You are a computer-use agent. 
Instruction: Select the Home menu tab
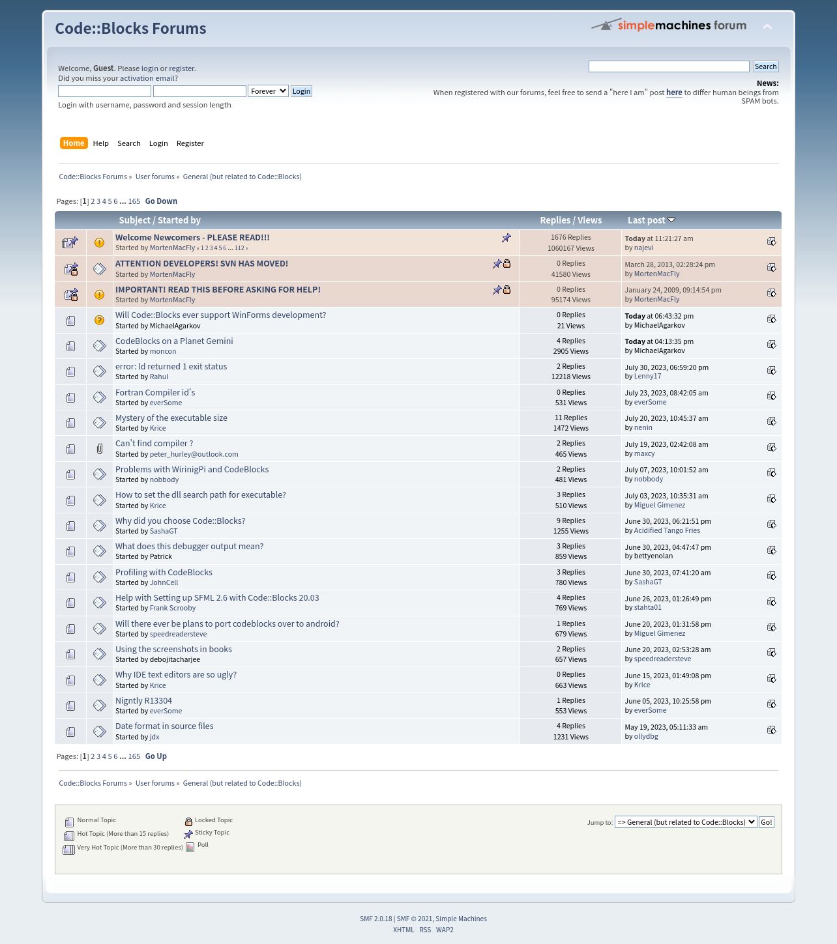pyautogui.click(x=74, y=143)
